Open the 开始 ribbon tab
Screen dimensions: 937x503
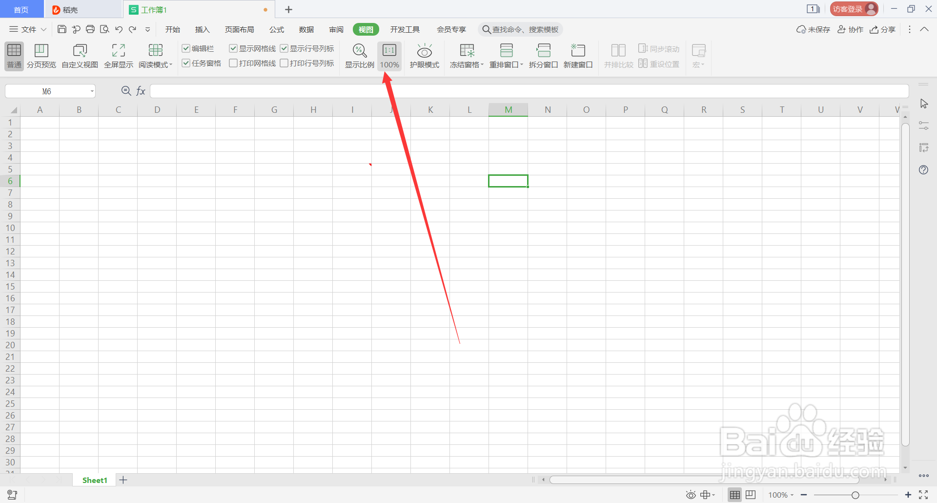coord(172,29)
